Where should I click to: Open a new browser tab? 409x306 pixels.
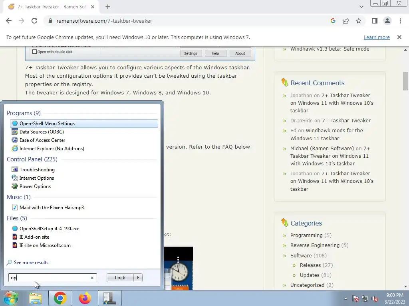[x=108, y=7]
